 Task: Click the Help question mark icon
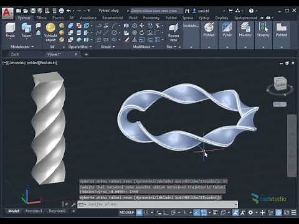pos(251,11)
